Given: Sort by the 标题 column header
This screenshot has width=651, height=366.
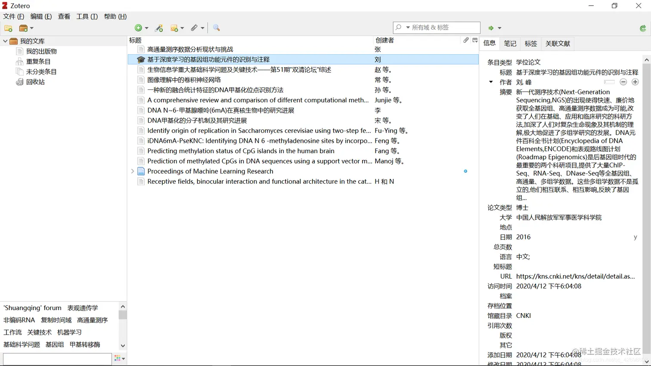Looking at the screenshot, I should (x=250, y=40).
